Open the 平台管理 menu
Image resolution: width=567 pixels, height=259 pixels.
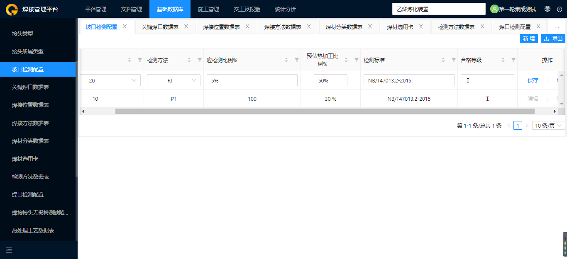95,9
